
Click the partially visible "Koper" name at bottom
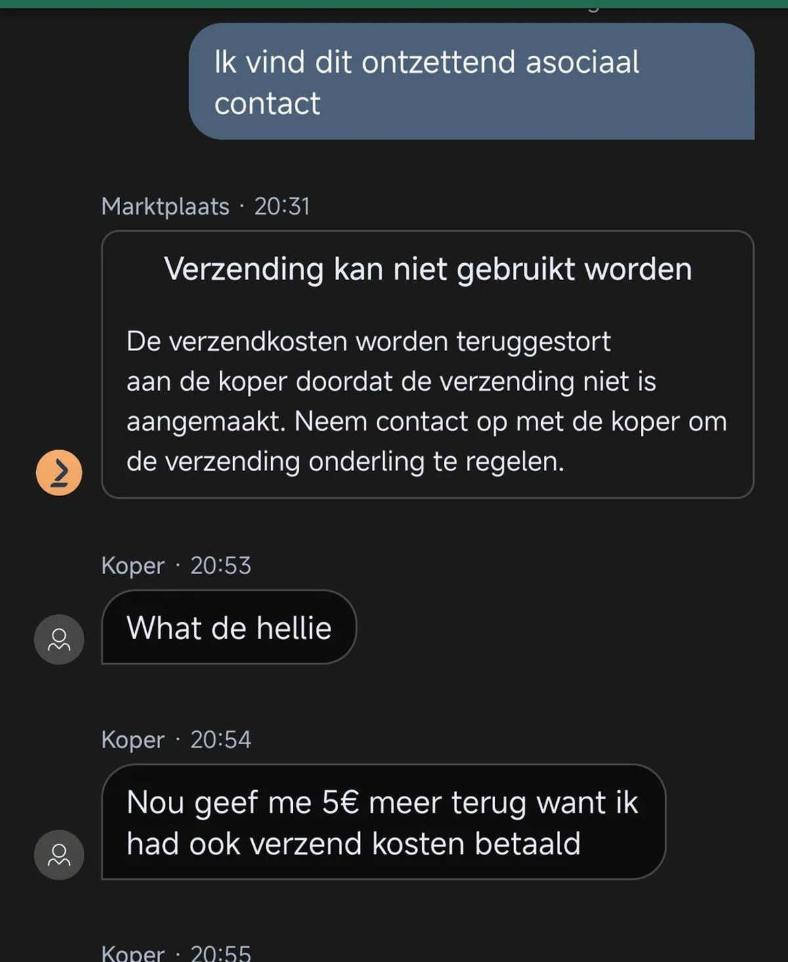(133, 953)
